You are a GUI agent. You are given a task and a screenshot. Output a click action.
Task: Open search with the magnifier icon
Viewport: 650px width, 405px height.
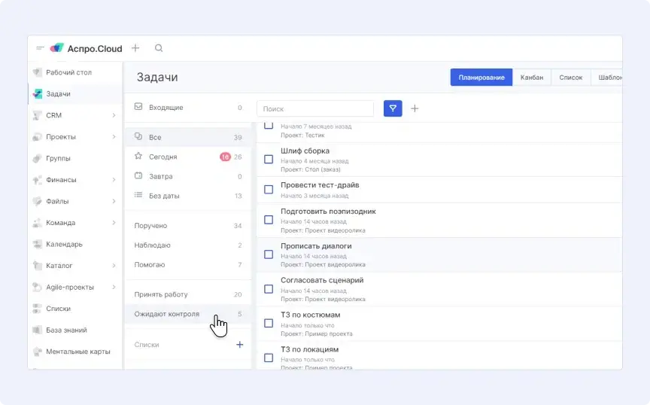click(x=159, y=48)
